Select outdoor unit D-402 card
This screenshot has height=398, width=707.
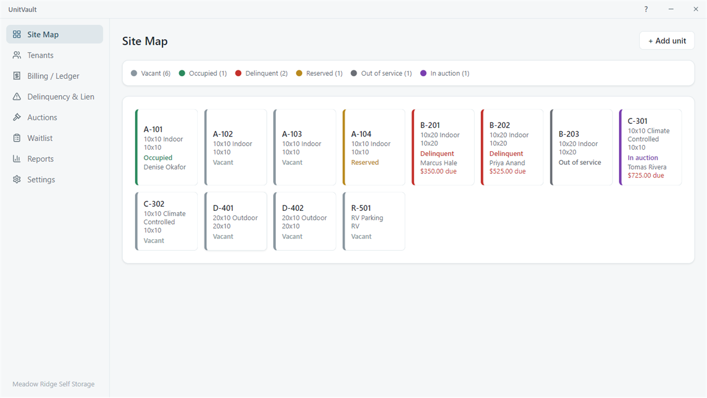(305, 221)
